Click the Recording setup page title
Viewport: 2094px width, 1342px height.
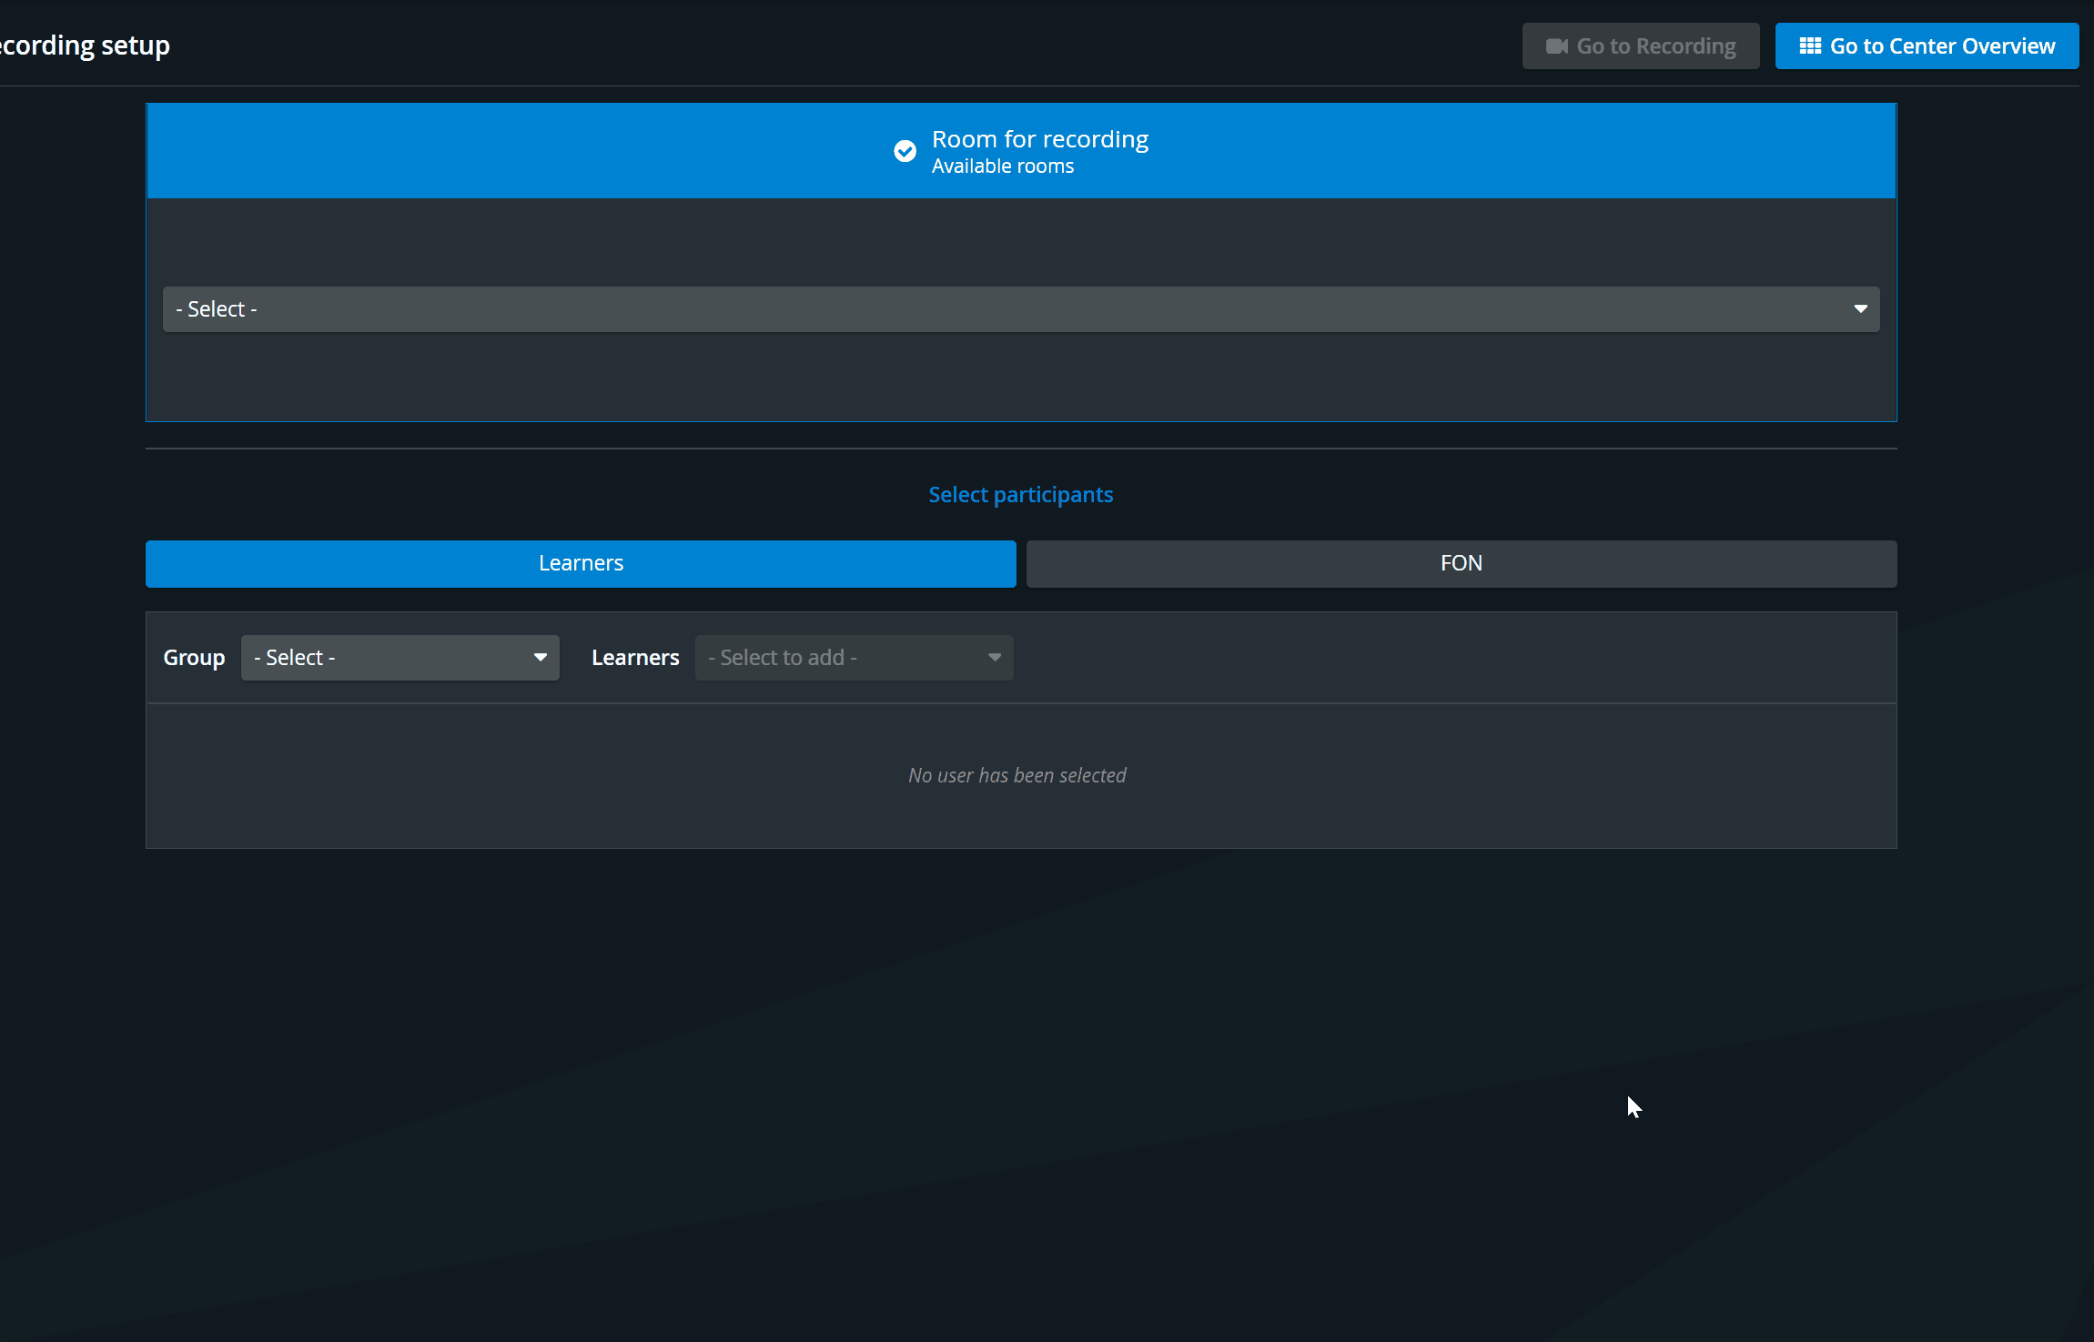pos(85,45)
